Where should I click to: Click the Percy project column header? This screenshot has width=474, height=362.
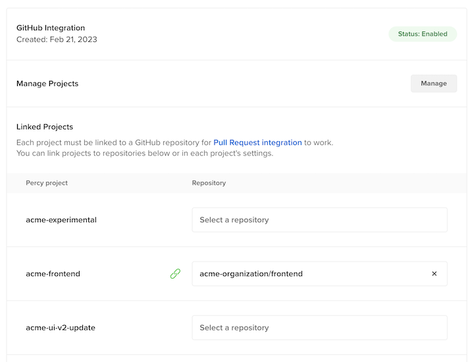pos(47,183)
